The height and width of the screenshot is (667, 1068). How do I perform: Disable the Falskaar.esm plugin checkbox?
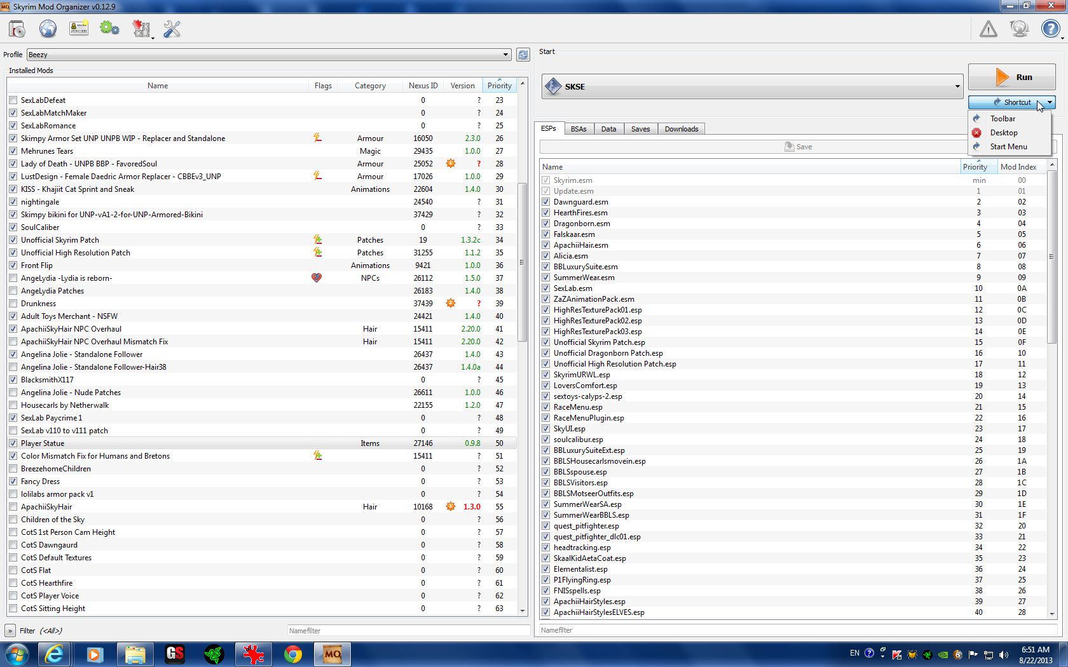click(x=545, y=234)
